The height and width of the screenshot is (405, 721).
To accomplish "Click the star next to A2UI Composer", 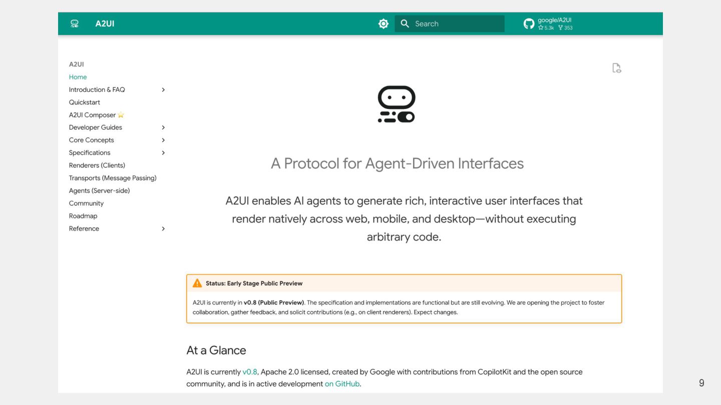I will [121, 115].
